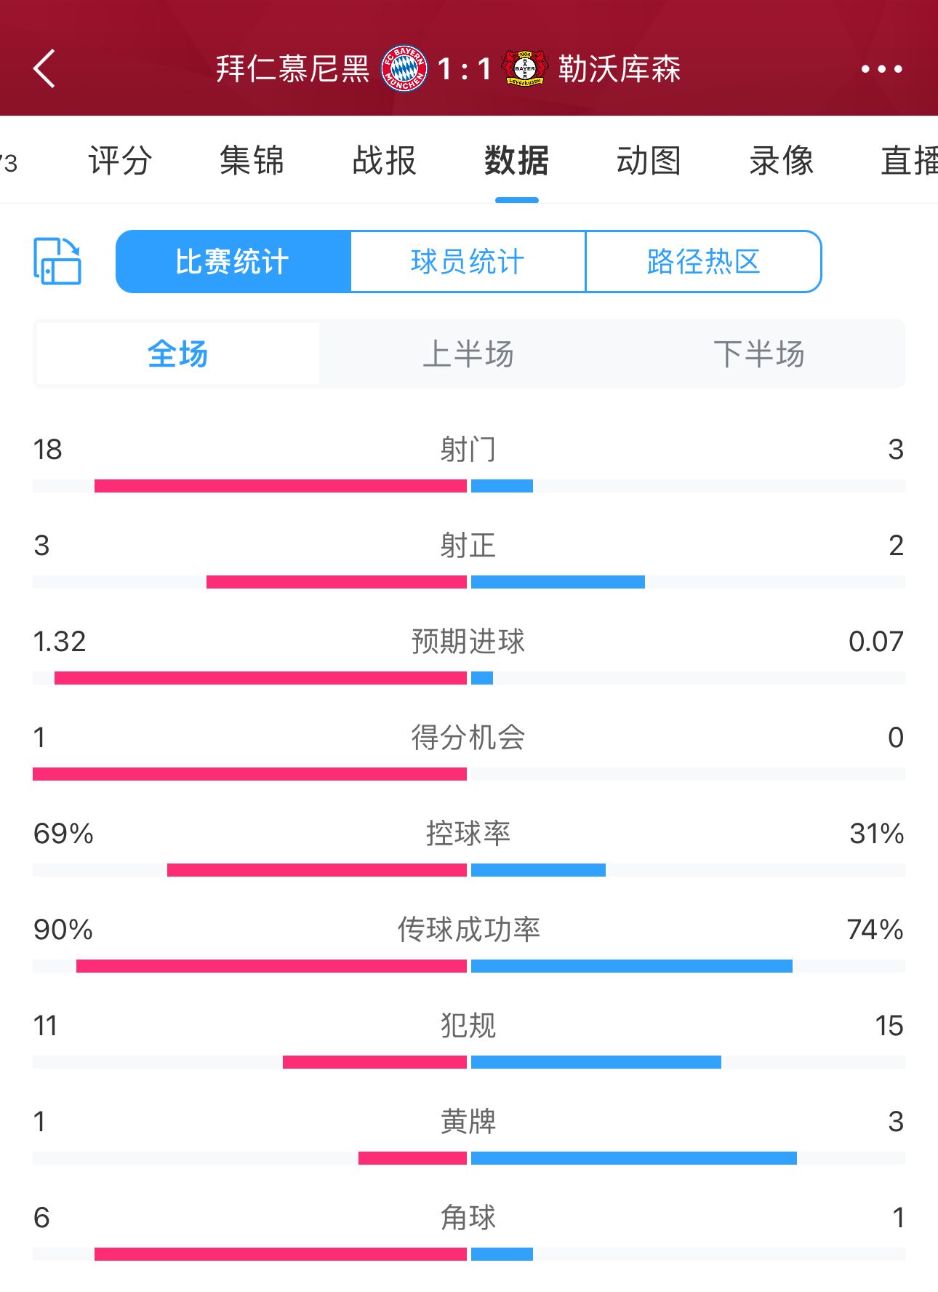This screenshot has width=938, height=1292.
Task: Tap the 控球率 possession bar
Action: coord(469,870)
